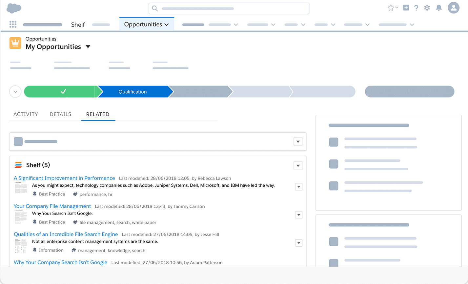
Task: Open A Significant Improvement in Performance link
Action: 64,178
